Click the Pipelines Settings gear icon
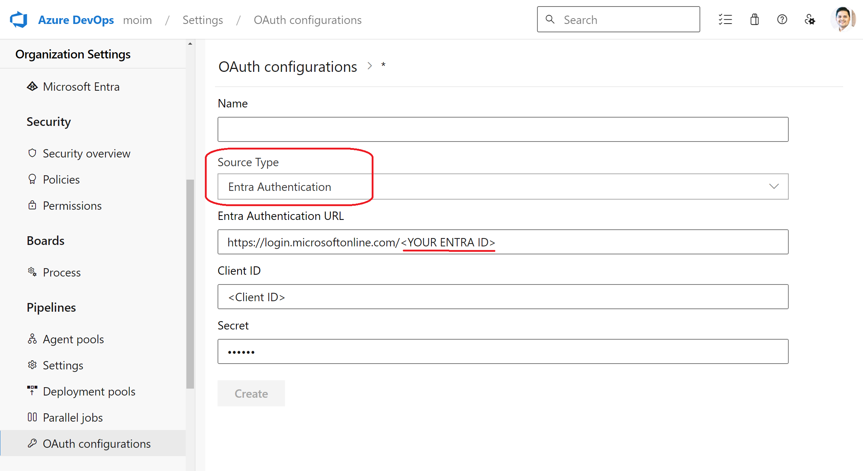The width and height of the screenshot is (863, 471). click(x=32, y=365)
